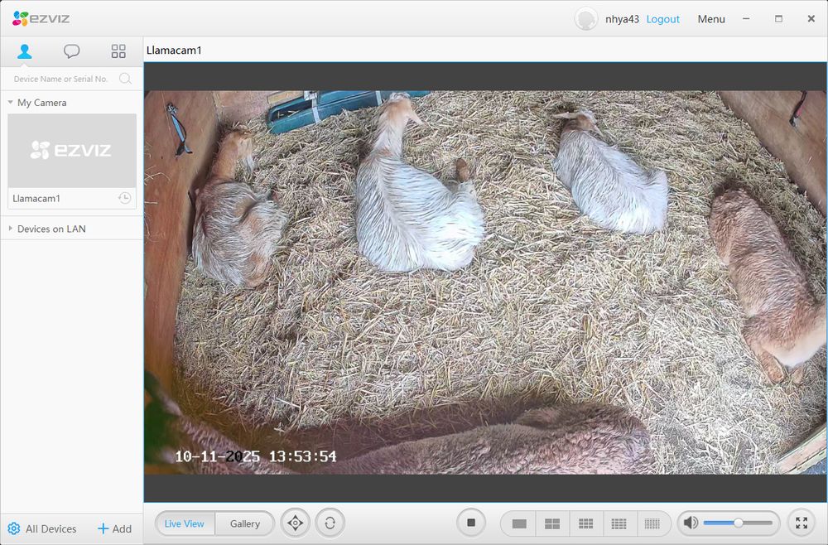The height and width of the screenshot is (545, 828).
Task: Mute the speaker volume icon
Action: point(691,523)
